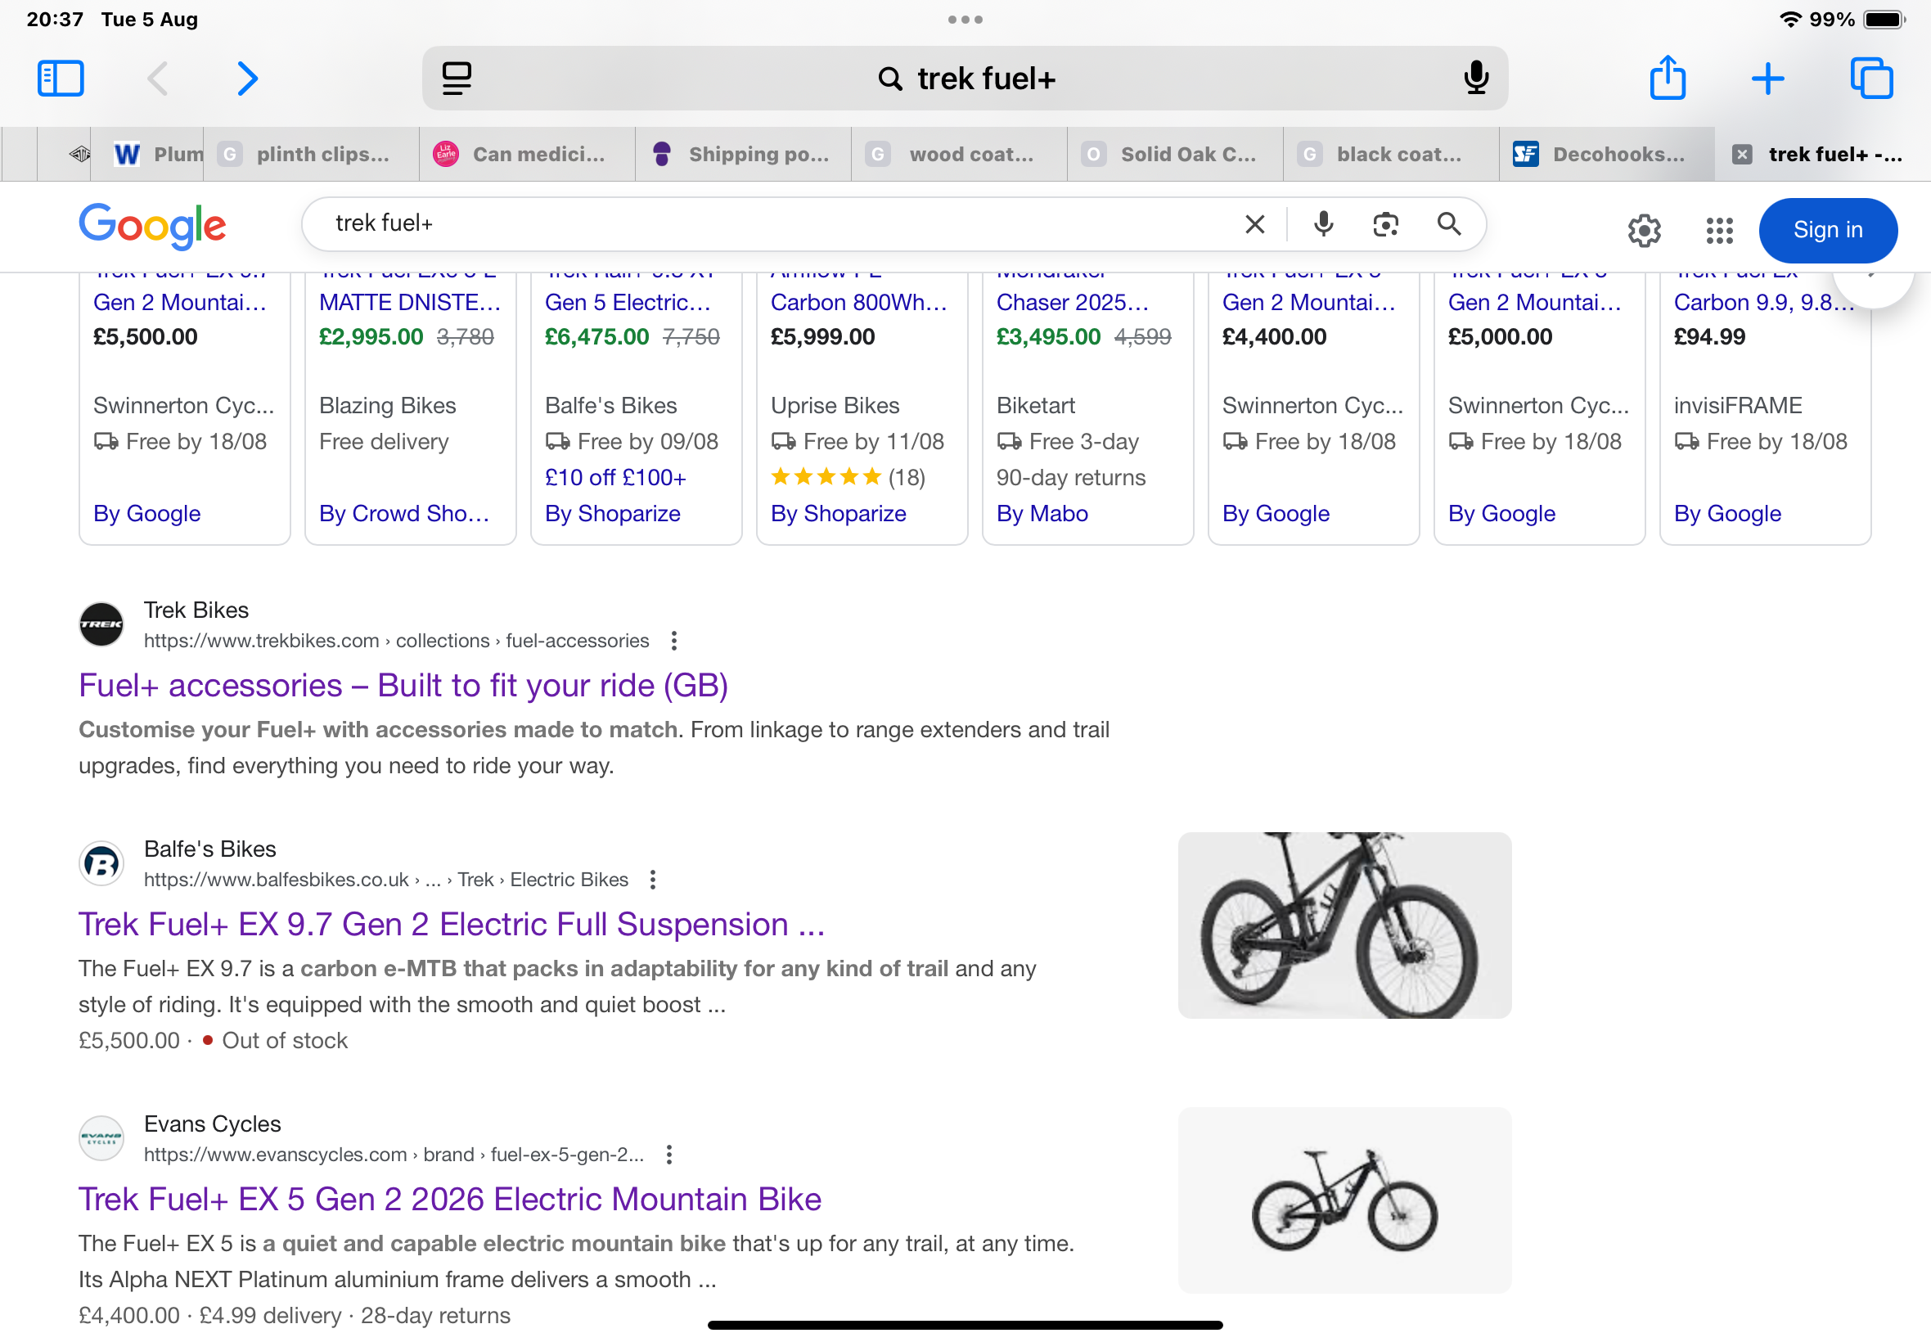1931x1342 pixels.
Task: Open the trekbikes.com fuel-accessories URL
Action: point(397,641)
